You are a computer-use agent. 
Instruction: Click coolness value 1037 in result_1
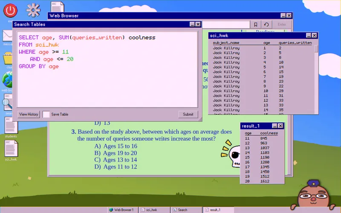coord(265,148)
